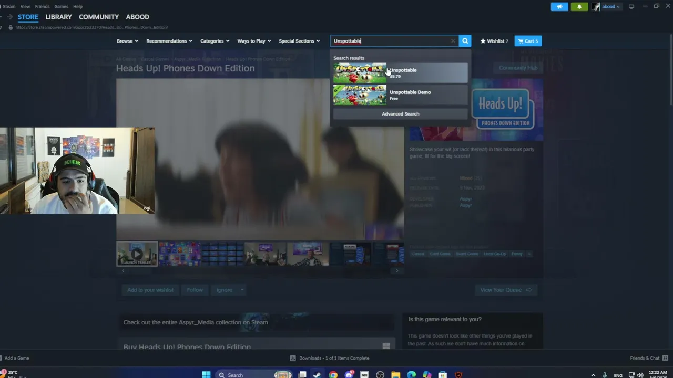Click the abood profile avatar picture
The image size is (673, 378).
pos(596,7)
